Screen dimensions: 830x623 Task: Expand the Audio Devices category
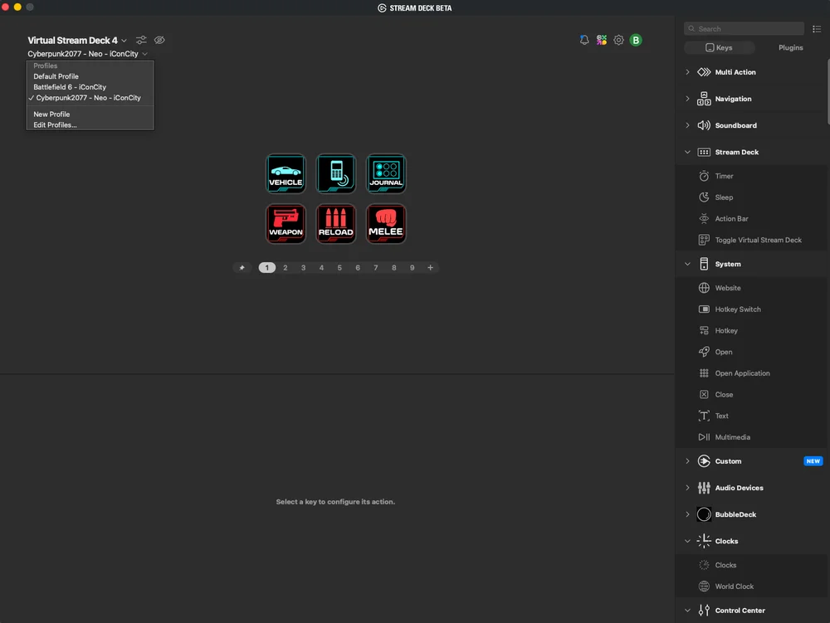coord(687,488)
